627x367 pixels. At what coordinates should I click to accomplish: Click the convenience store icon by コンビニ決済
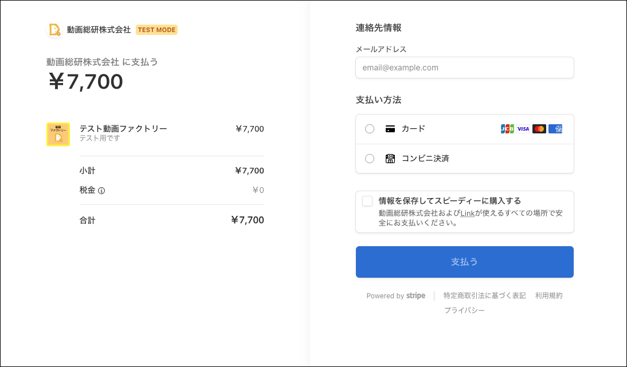point(390,159)
